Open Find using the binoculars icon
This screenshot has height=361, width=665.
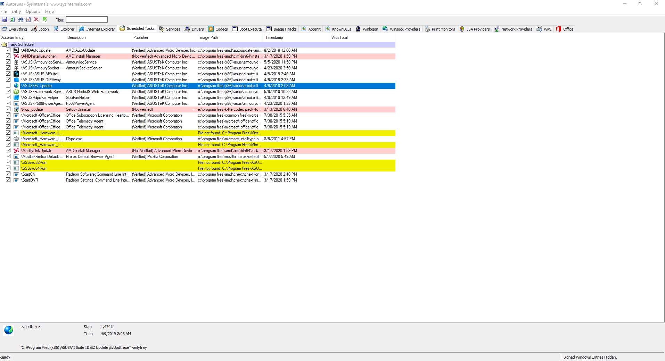[20, 19]
